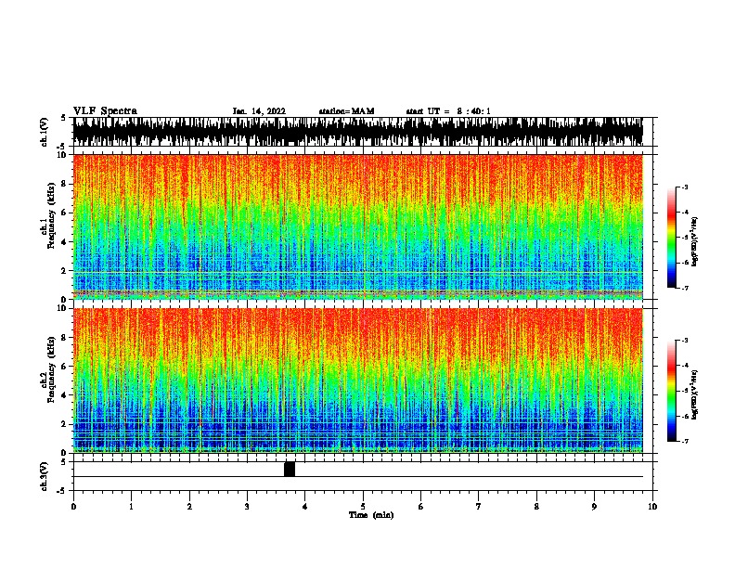735x568 pixels.
Task: Click the ch.1 frequency tick label '6'
Action: pos(65,213)
